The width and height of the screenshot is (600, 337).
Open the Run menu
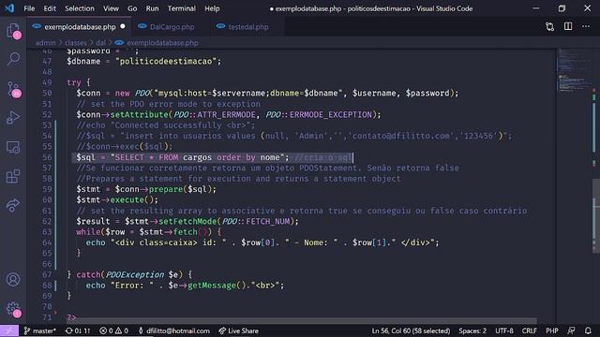[x=152, y=8]
